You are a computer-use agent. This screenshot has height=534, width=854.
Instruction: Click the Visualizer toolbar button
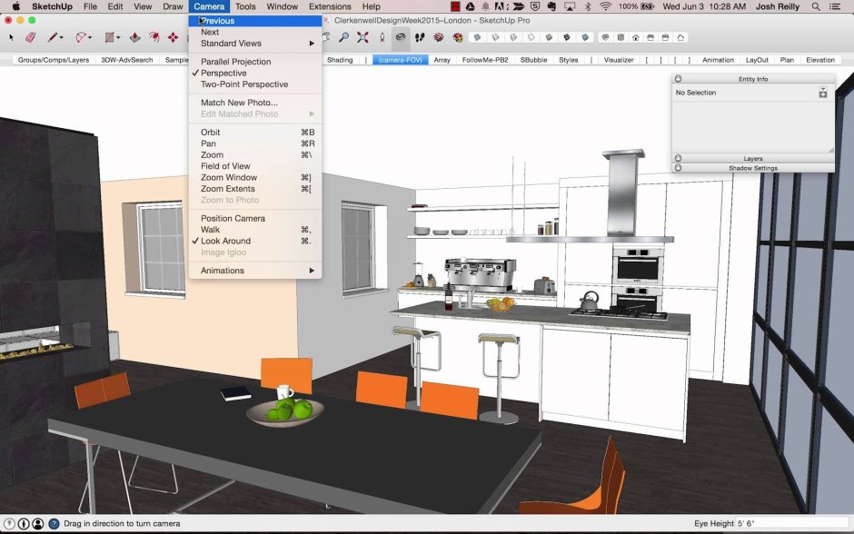point(619,60)
